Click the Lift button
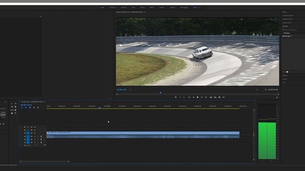Screen dimensions: 305x171 pos(211,97)
